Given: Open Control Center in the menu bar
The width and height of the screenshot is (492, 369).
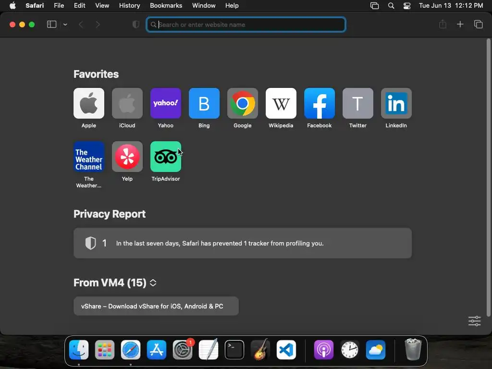Looking at the screenshot, I should [407, 6].
